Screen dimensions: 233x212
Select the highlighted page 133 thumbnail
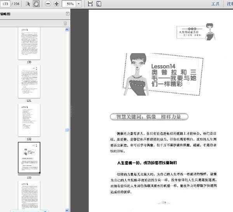pos(29,158)
